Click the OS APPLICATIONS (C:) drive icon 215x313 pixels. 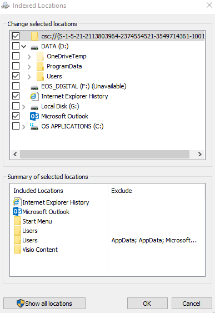[x=34, y=126]
